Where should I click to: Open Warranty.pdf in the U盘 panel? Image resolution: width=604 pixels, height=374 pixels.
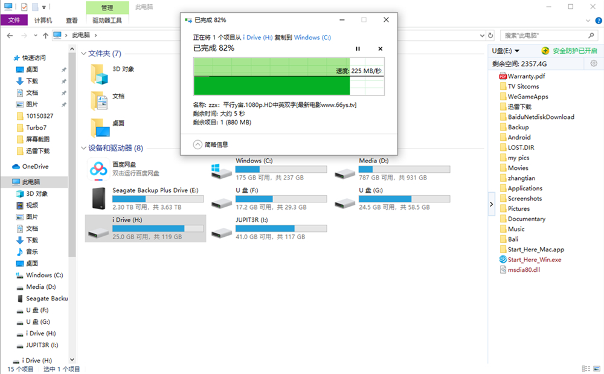(x=522, y=76)
